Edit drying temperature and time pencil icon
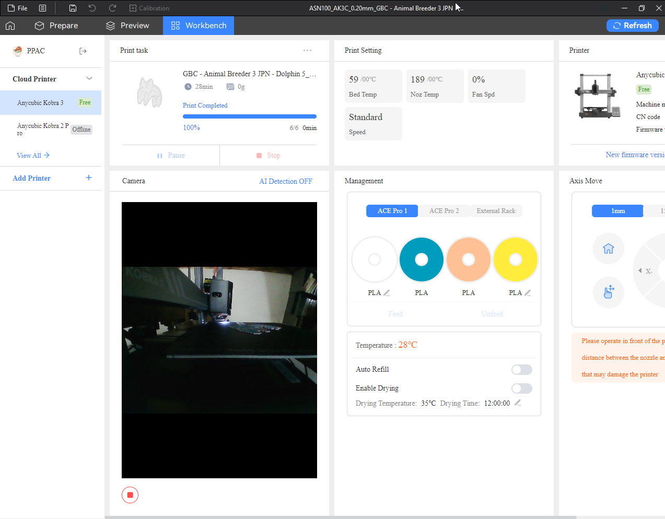This screenshot has width=665, height=519. [x=518, y=403]
